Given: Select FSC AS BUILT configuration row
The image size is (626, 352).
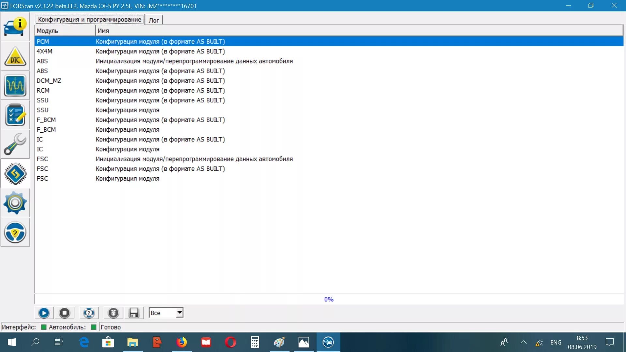Looking at the screenshot, I should coord(329,169).
